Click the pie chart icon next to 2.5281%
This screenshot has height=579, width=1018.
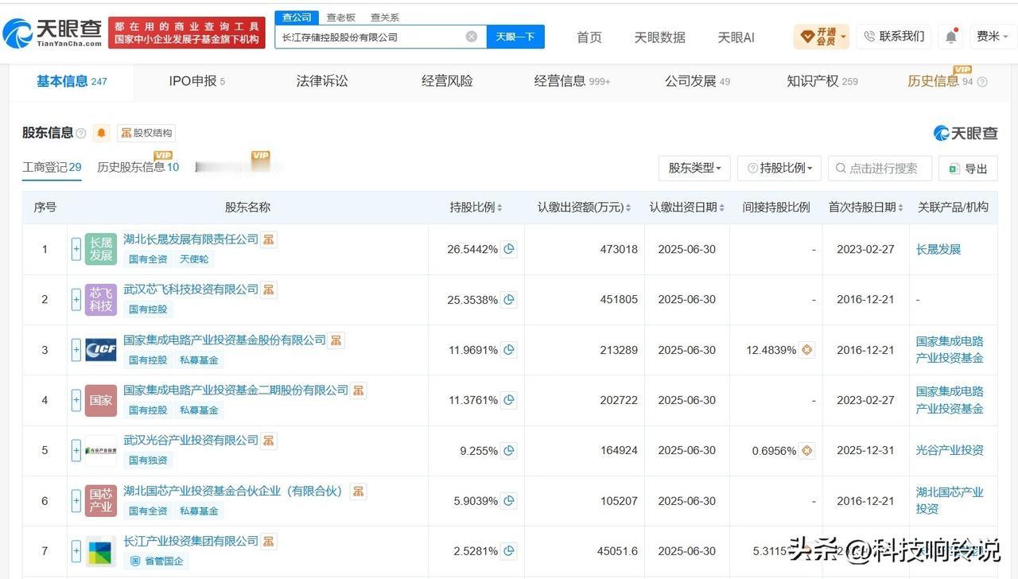509,550
